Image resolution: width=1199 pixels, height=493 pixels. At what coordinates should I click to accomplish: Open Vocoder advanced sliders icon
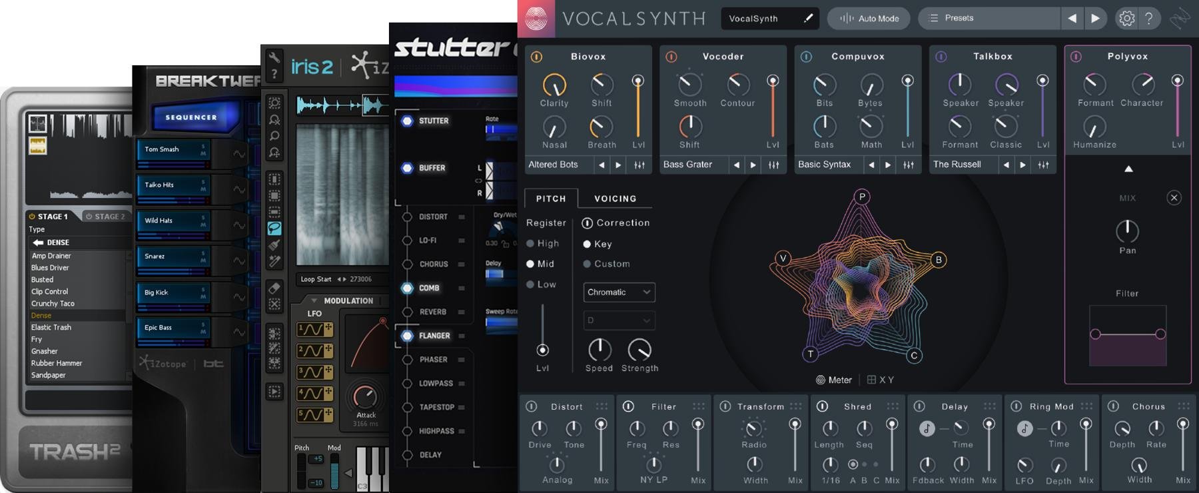(x=773, y=165)
